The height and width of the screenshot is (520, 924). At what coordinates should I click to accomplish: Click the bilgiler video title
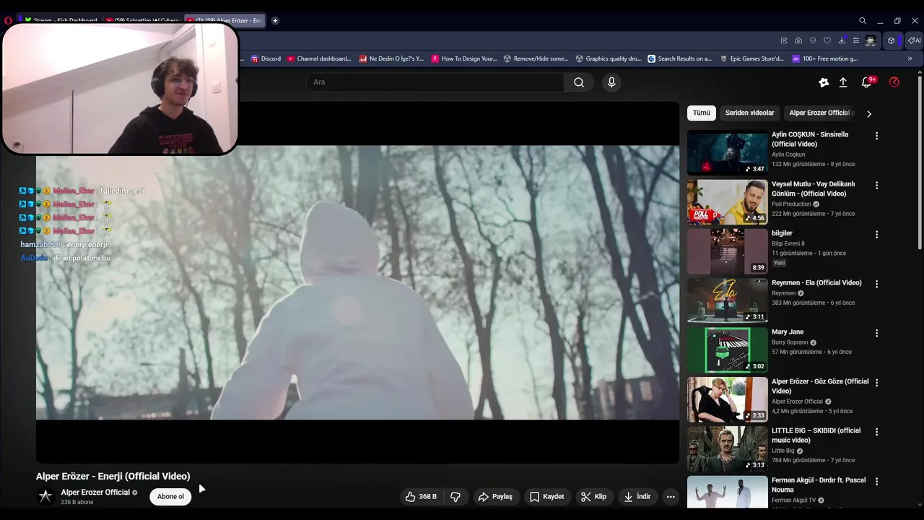(x=782, y=233)
